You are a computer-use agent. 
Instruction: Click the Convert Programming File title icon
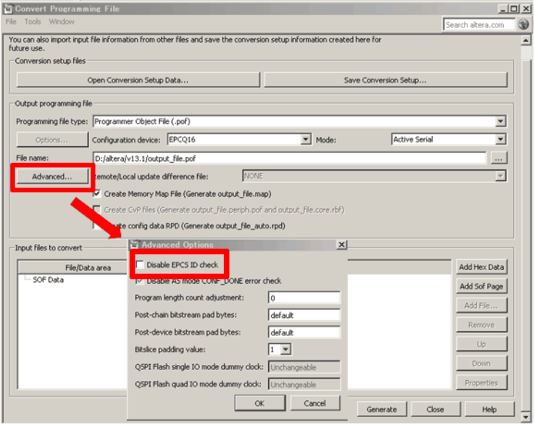[8, 8]
